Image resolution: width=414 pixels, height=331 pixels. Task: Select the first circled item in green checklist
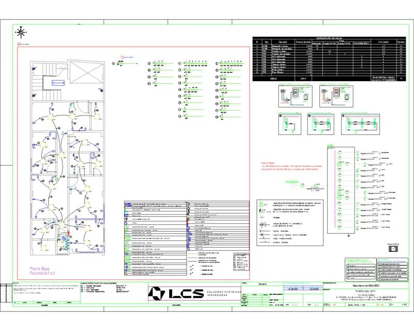tap(348, 266)
